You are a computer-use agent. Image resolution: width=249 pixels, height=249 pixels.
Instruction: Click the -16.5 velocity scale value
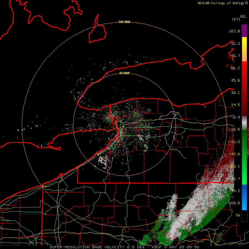click(234, 129)
